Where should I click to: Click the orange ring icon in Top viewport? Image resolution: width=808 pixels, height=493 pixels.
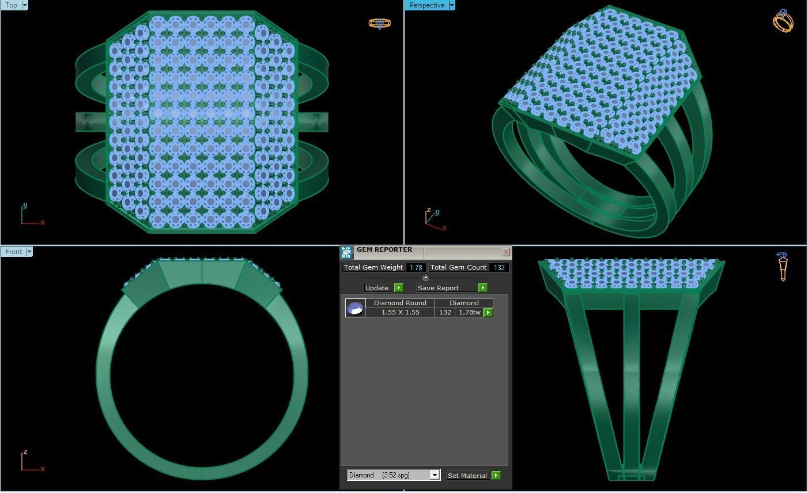[379, 24]
